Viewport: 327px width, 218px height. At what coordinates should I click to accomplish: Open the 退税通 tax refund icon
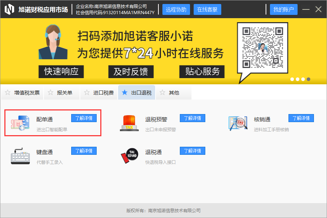click(129, 156)
